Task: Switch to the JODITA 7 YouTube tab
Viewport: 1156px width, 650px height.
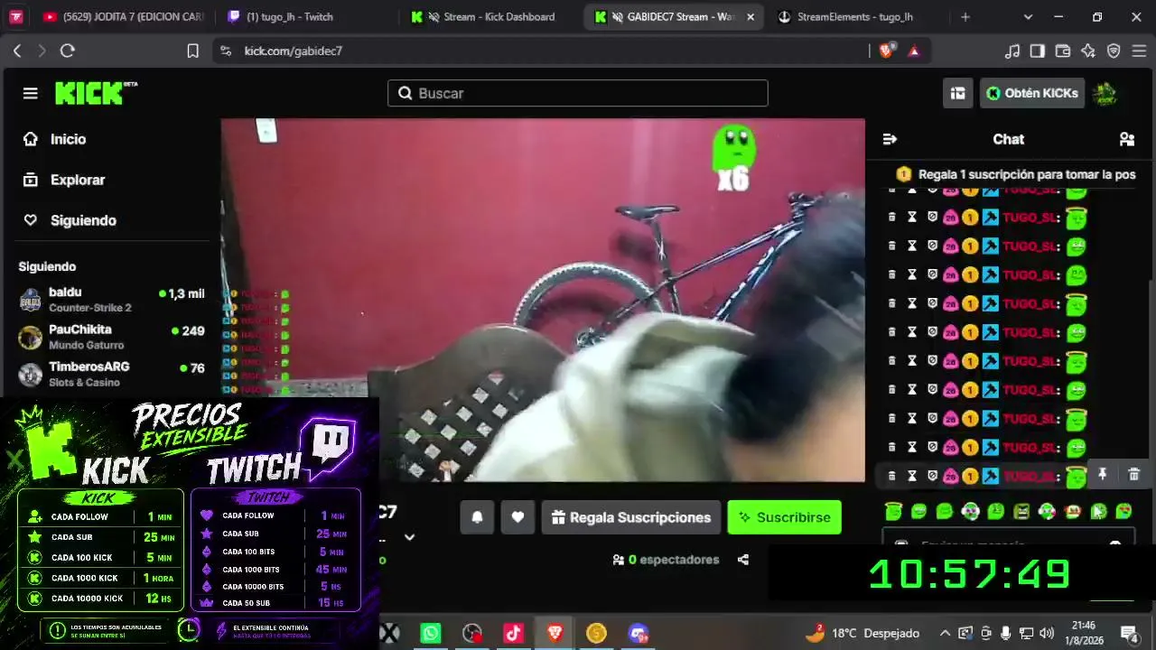Action: (124, 16)
